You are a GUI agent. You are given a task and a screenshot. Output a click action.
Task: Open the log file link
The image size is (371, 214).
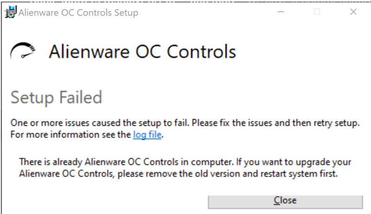(x=147, y=135)
